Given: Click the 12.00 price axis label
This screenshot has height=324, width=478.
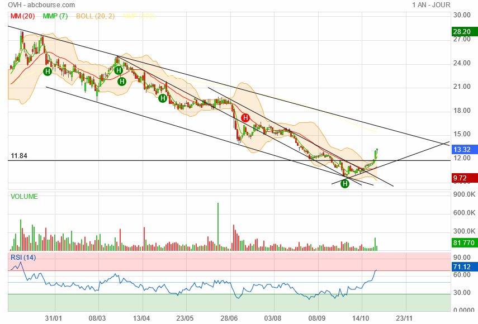Looking at the screenshot, I should pos(462,158).
